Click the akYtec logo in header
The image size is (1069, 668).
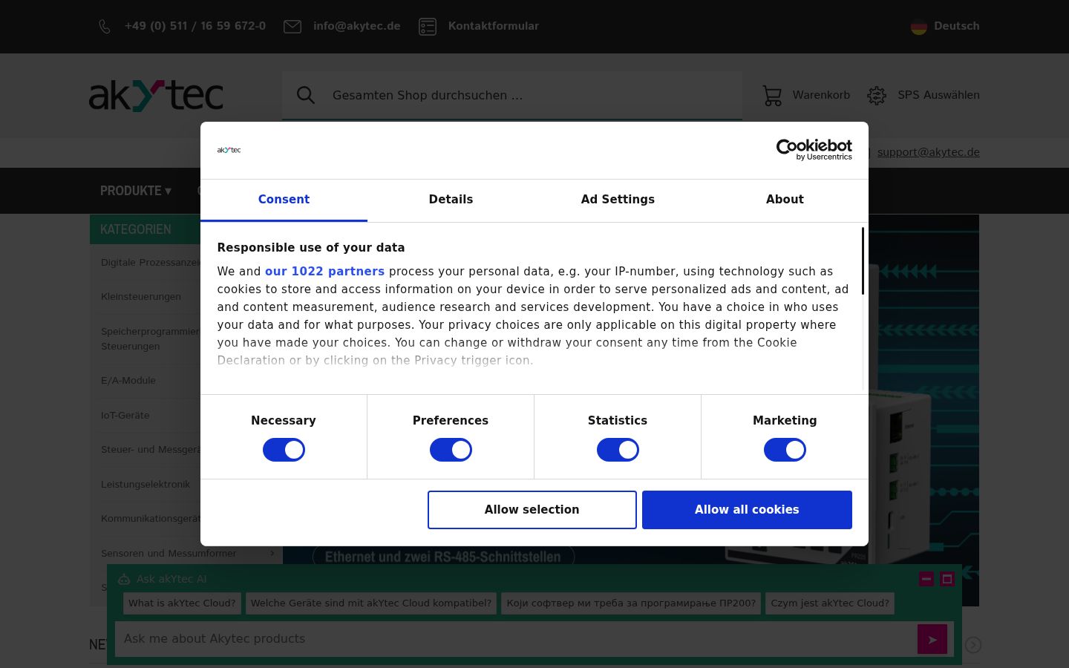click(156, 96)
